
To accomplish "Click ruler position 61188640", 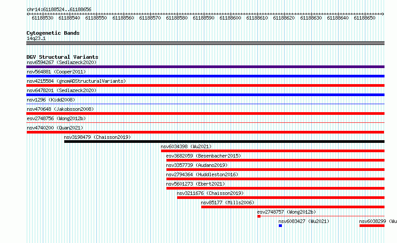I will pyautogui.click(x=338, y=18).
